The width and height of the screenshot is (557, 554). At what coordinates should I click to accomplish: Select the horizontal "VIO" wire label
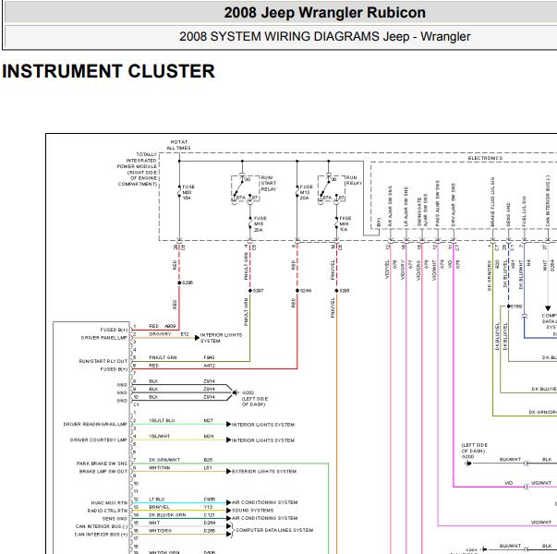pos(509,483)
